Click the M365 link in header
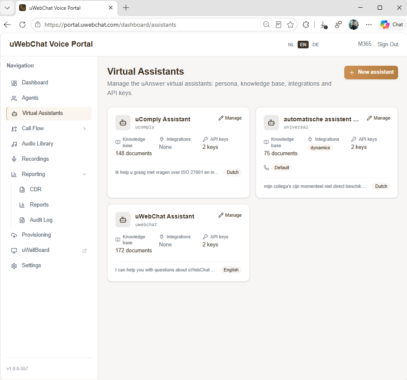 [x=365, y=44]
